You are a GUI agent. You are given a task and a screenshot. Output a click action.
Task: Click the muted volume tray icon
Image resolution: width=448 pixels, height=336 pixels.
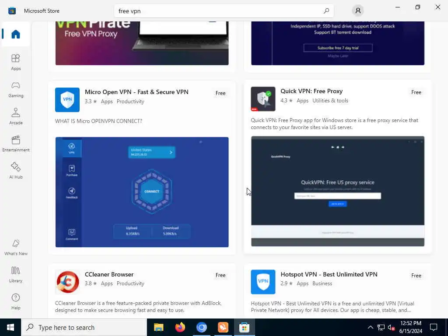coord(392,327)
